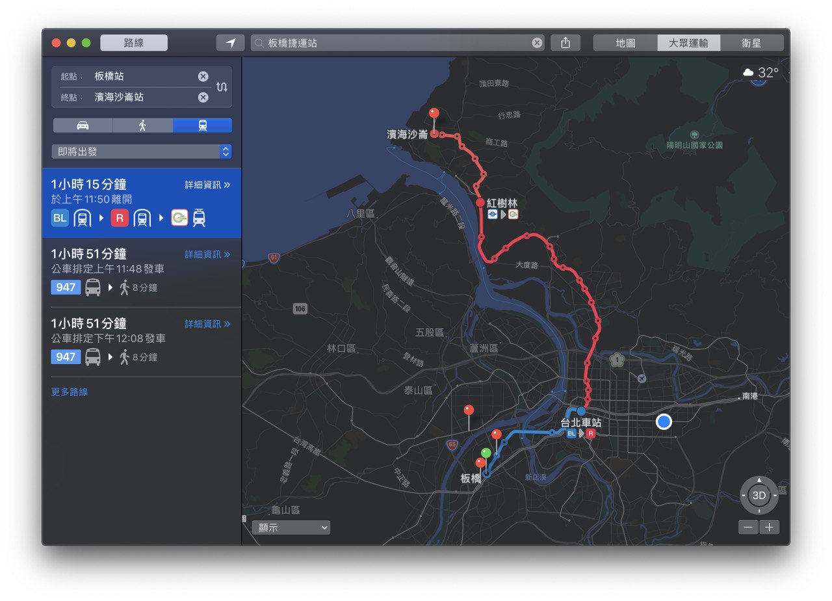
Task: Zoom in with the plus button
Action: coord(769,527)
